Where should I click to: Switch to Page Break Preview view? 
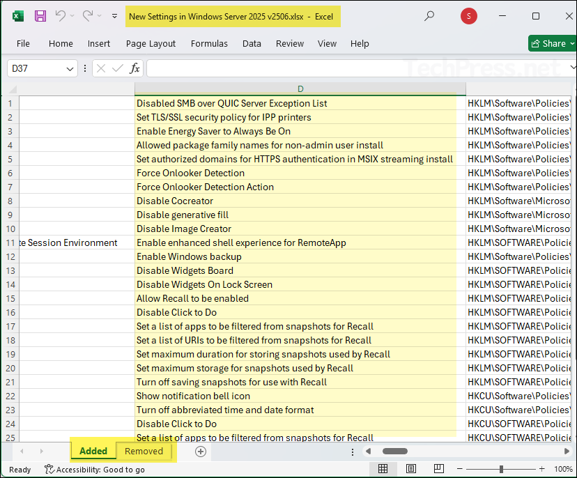pos(439,469)
